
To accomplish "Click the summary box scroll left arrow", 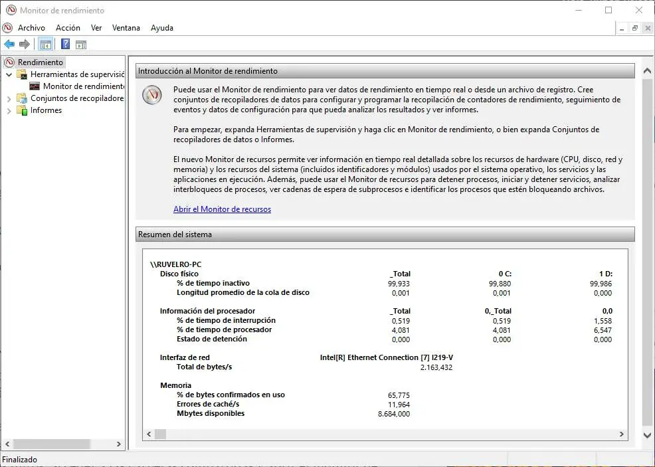I will click(x=149, y=434).
